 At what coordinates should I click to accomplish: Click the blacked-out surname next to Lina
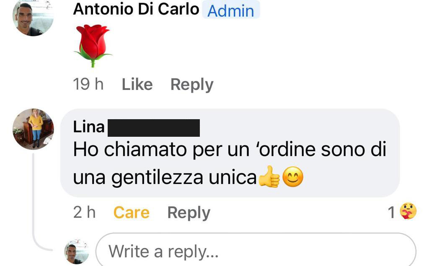(x=153, y=128)
